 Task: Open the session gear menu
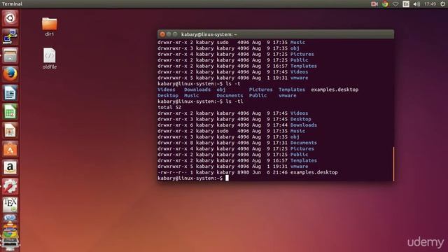442,3
